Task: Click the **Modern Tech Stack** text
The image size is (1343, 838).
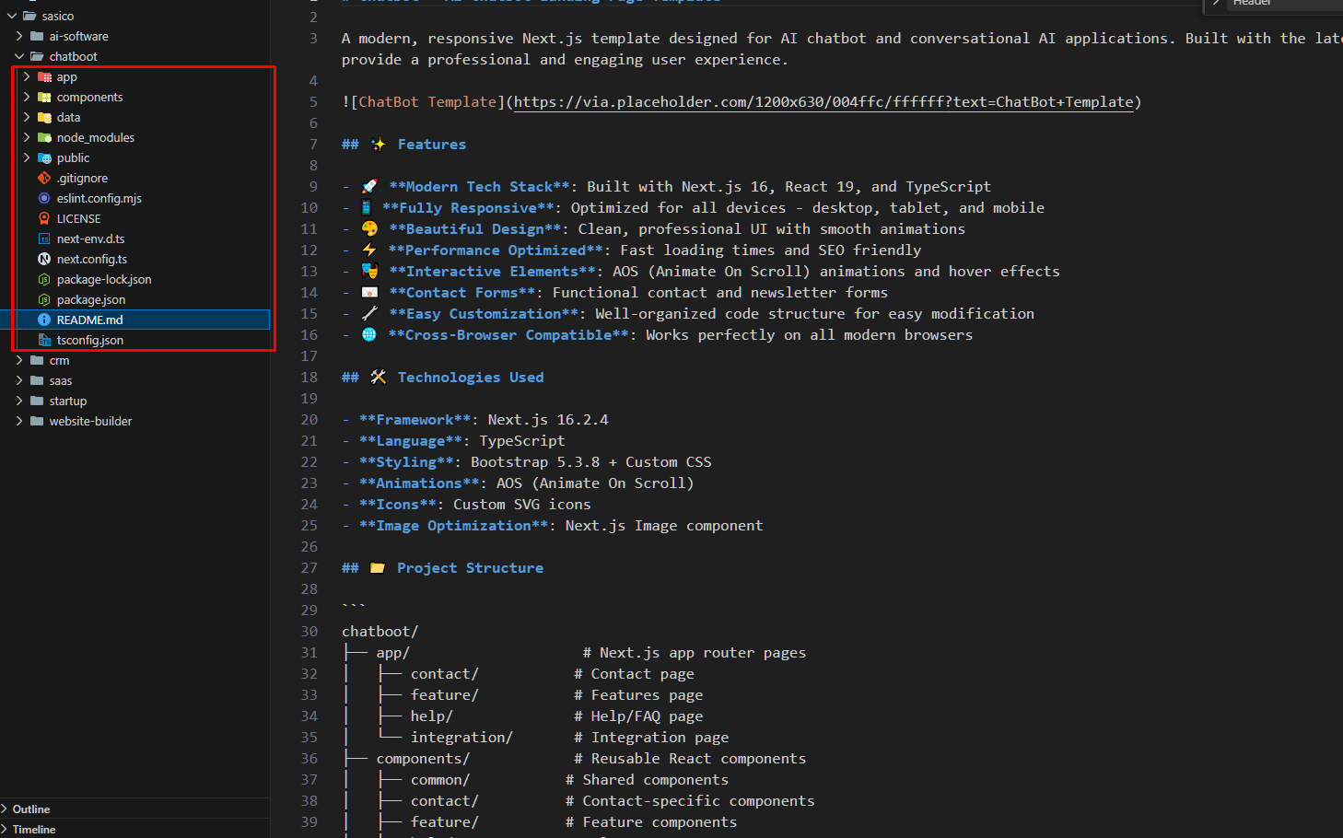Action: click(479, 187)
